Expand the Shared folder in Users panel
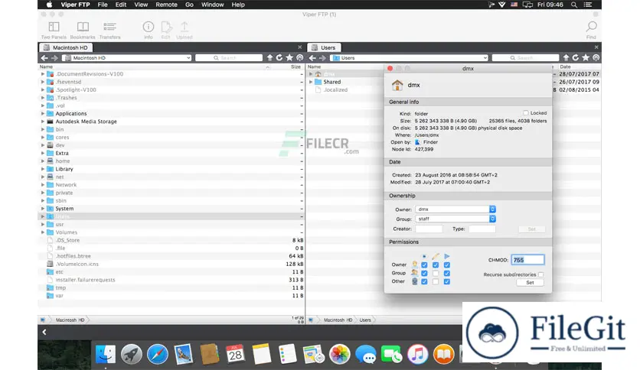 [311, 82]
